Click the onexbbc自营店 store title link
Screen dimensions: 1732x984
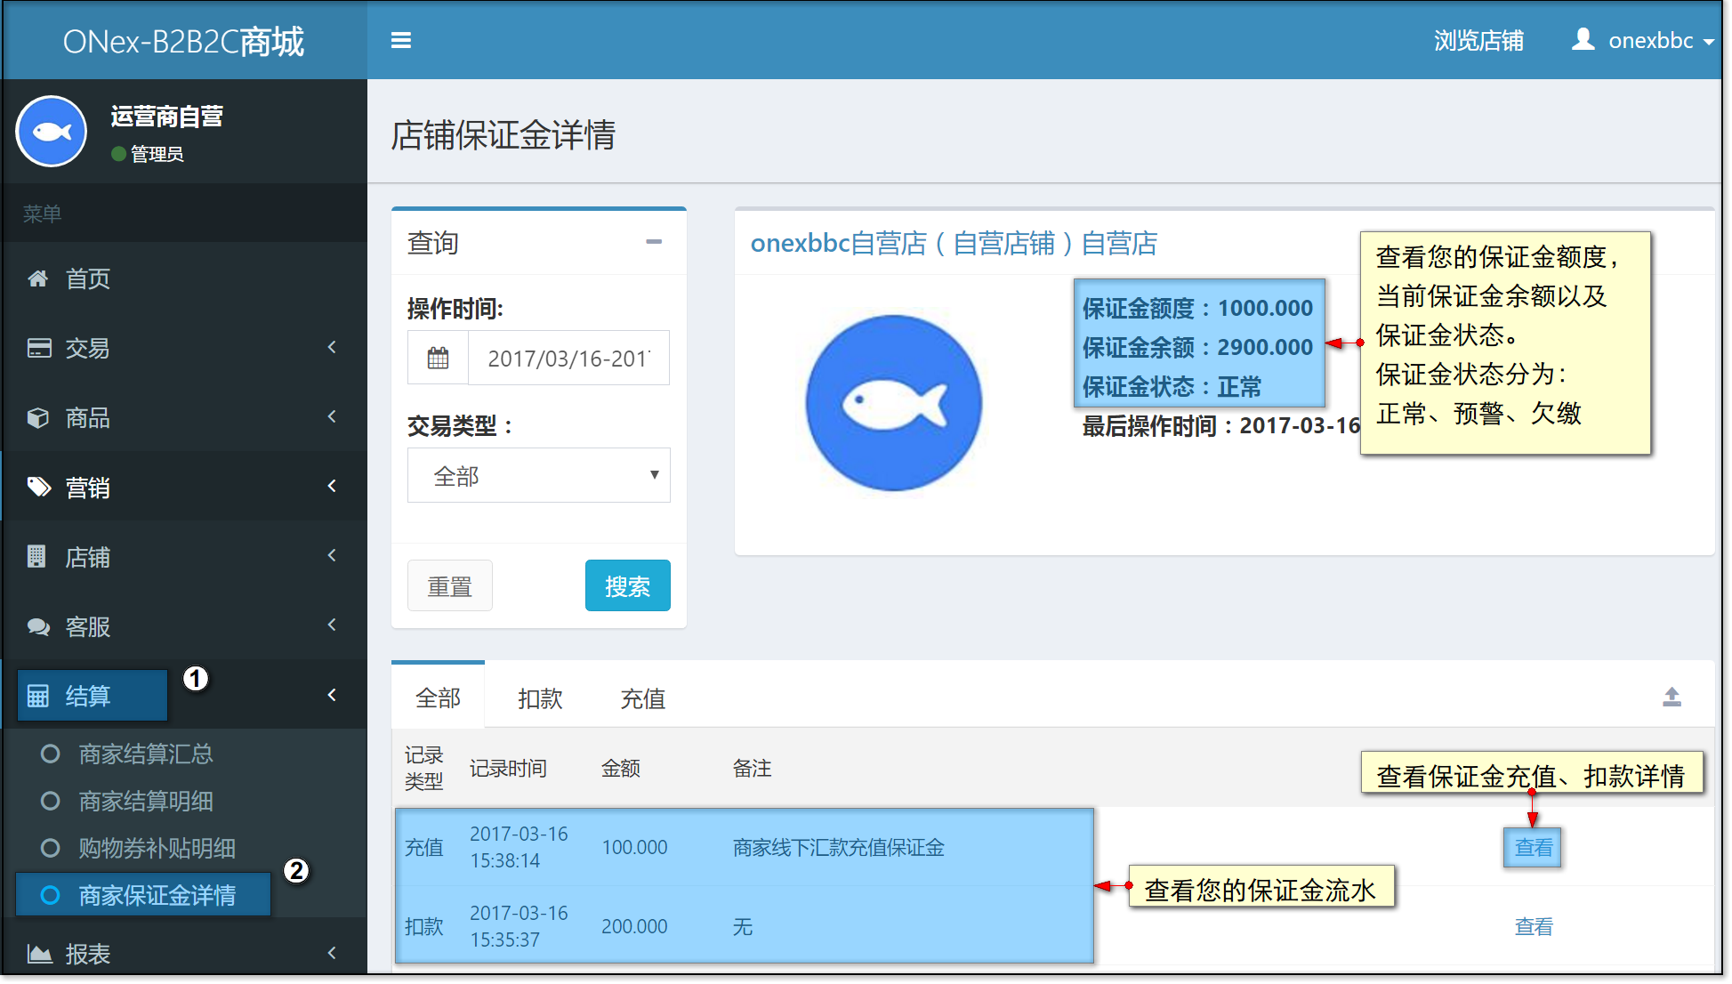coord(954,243)
